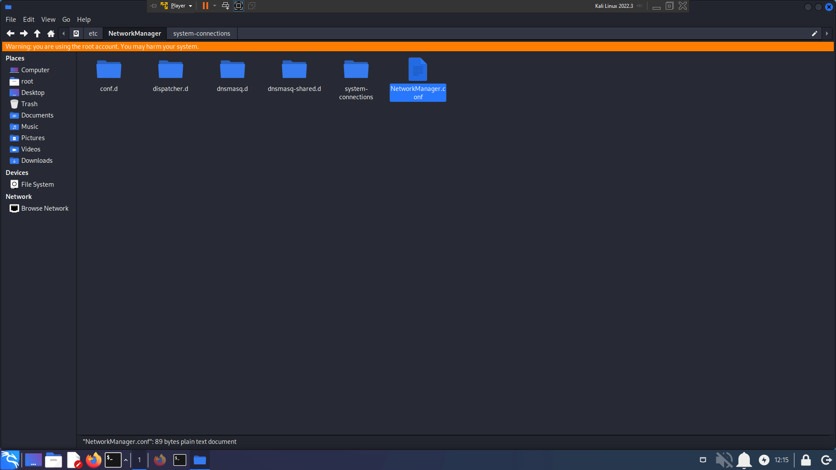Expand the power options dropdown arrow
Image resolution: width=836 pixels, height=470 pixels.
pyautogui.click(x=215, y=6)
